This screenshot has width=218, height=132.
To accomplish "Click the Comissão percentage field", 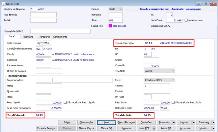I will (x=152, y=65).
